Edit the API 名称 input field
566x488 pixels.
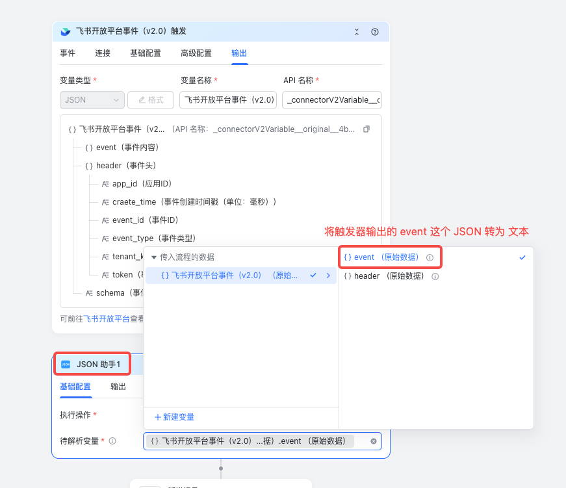[x=332, y=100]
